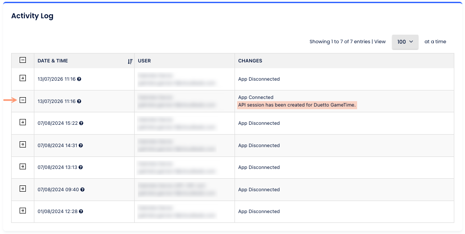Click help icon on first 13/07/2026 row
Viewport: 465px width, 234px height.
coord(79,79)
